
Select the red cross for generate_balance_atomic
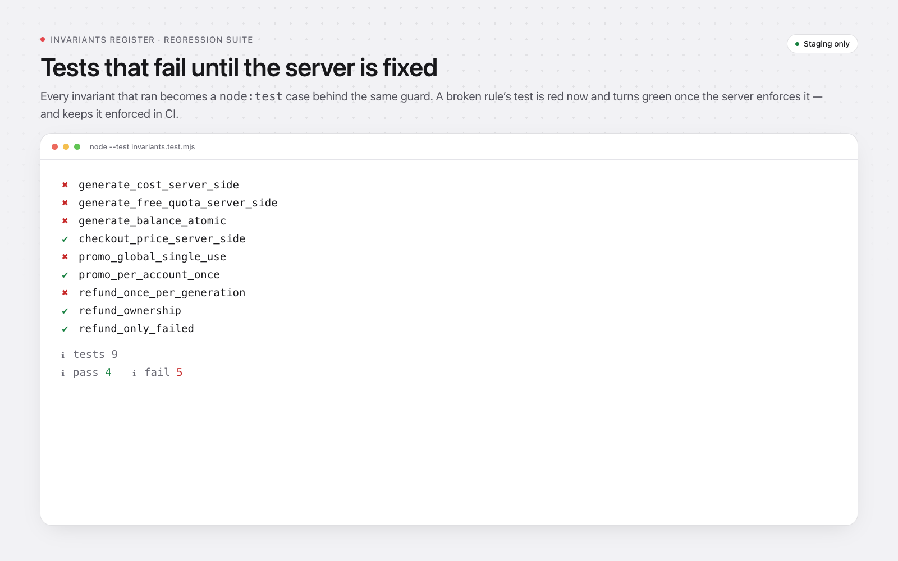pyautogui.click(x=65, y=221)
